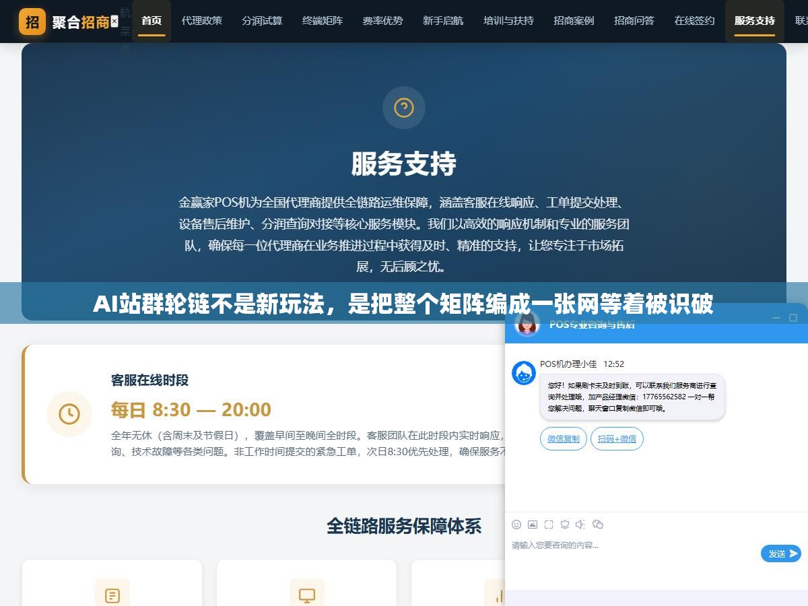Click the document icon on the first service card

tap(112, 595)
